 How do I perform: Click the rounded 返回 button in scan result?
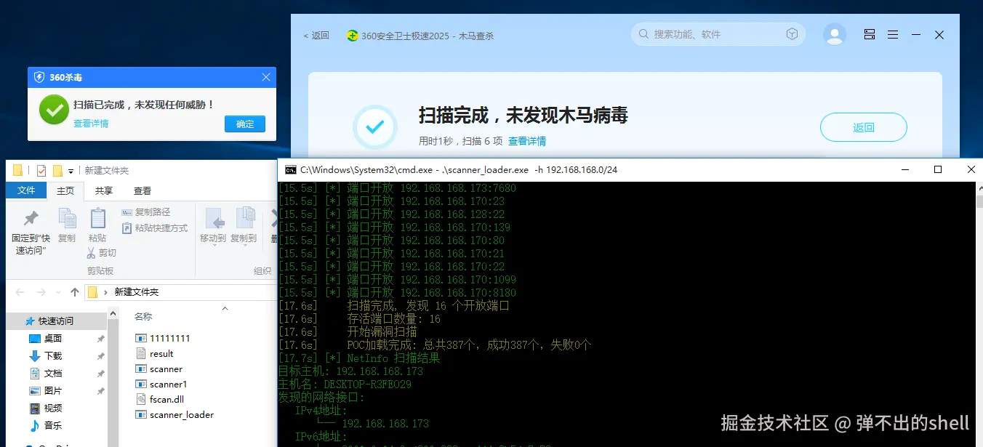tap(863, 127)
